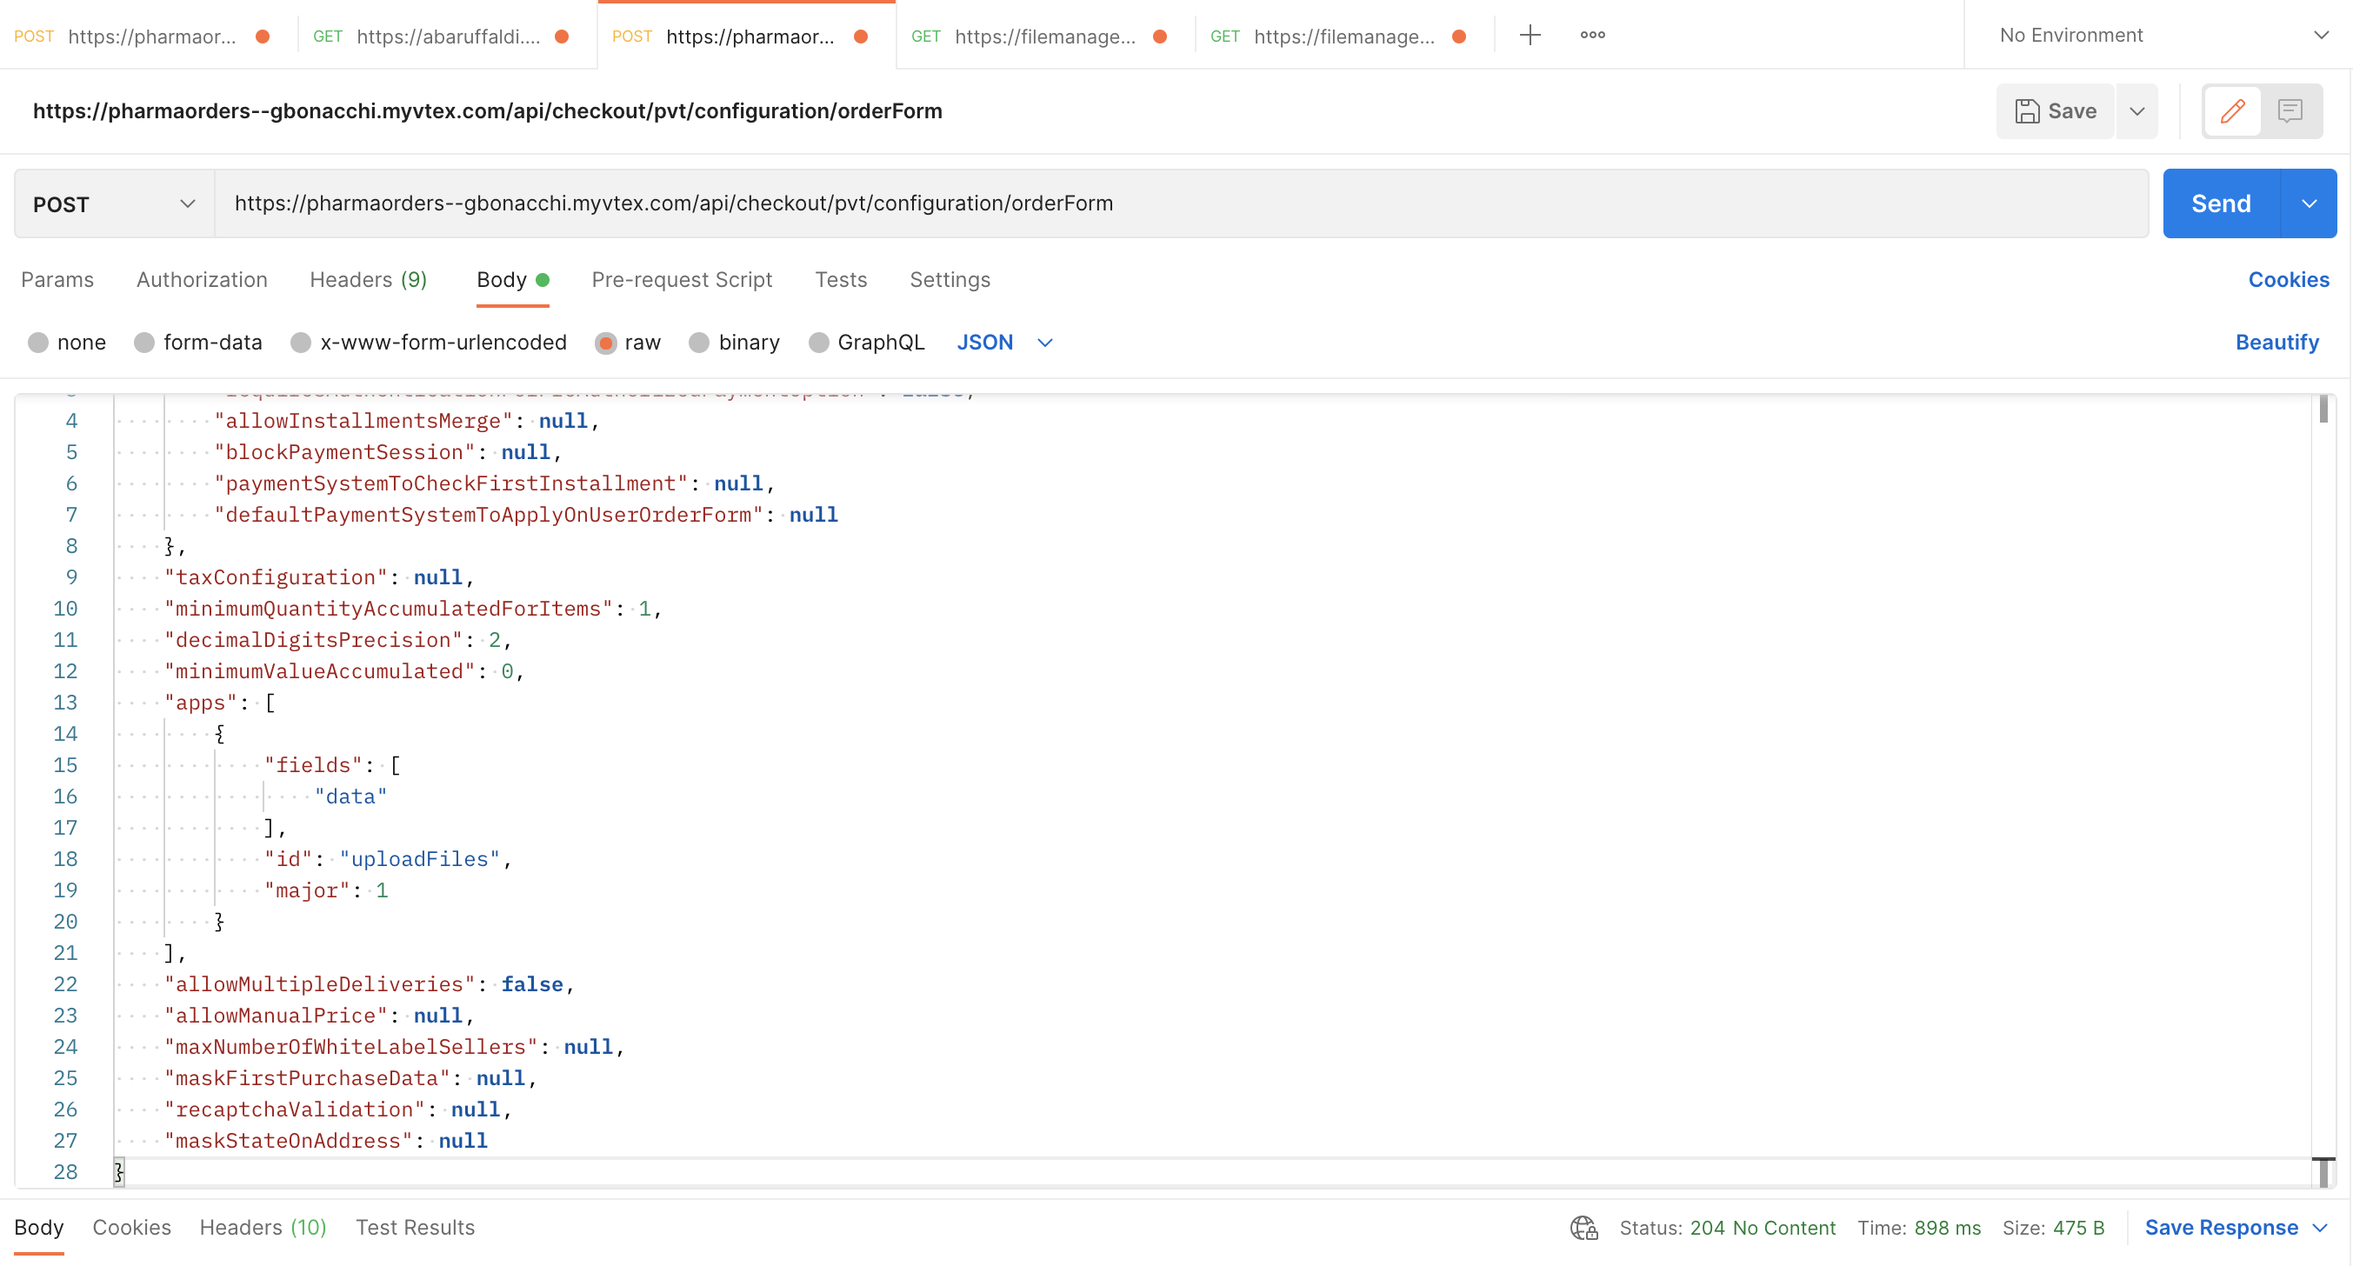Click the three-dots tab options icon
Viewport: 2353px width, 1266px height.
pyautogui.click(x=1592, y=36)
